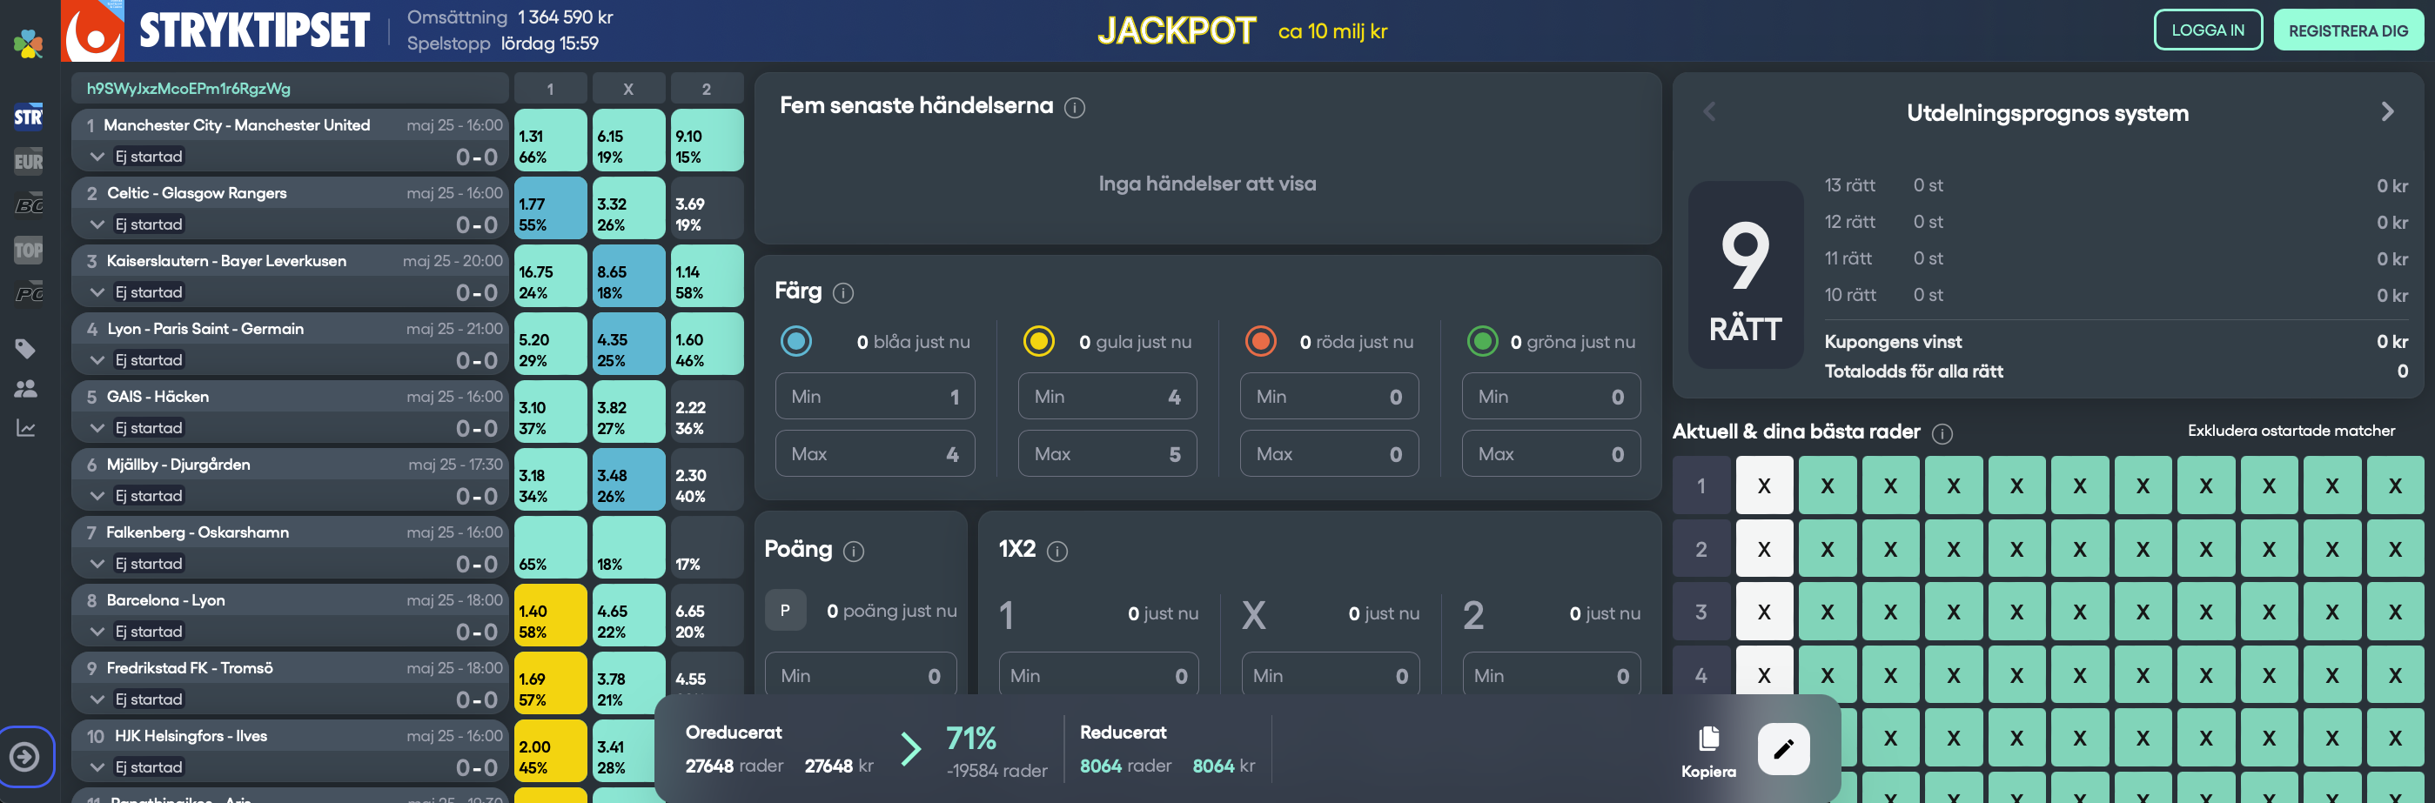2435x803 pixels.
Task: Open the price tag icon in the sidebar
Action: (x=26, y=349)
